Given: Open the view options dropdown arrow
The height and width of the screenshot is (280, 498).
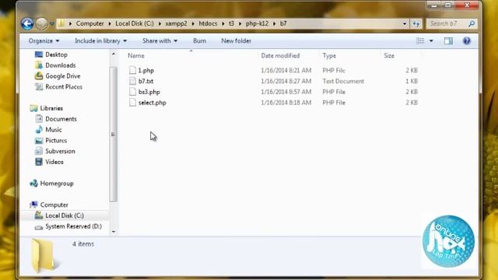Looking at the screenshot, I should 431,40.
